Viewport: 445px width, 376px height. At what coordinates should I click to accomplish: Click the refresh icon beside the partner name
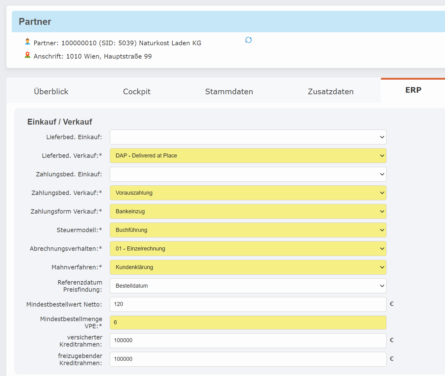(x=248, y=40)
